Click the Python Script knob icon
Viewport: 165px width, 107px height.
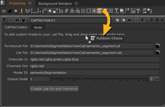coord(94,11)
